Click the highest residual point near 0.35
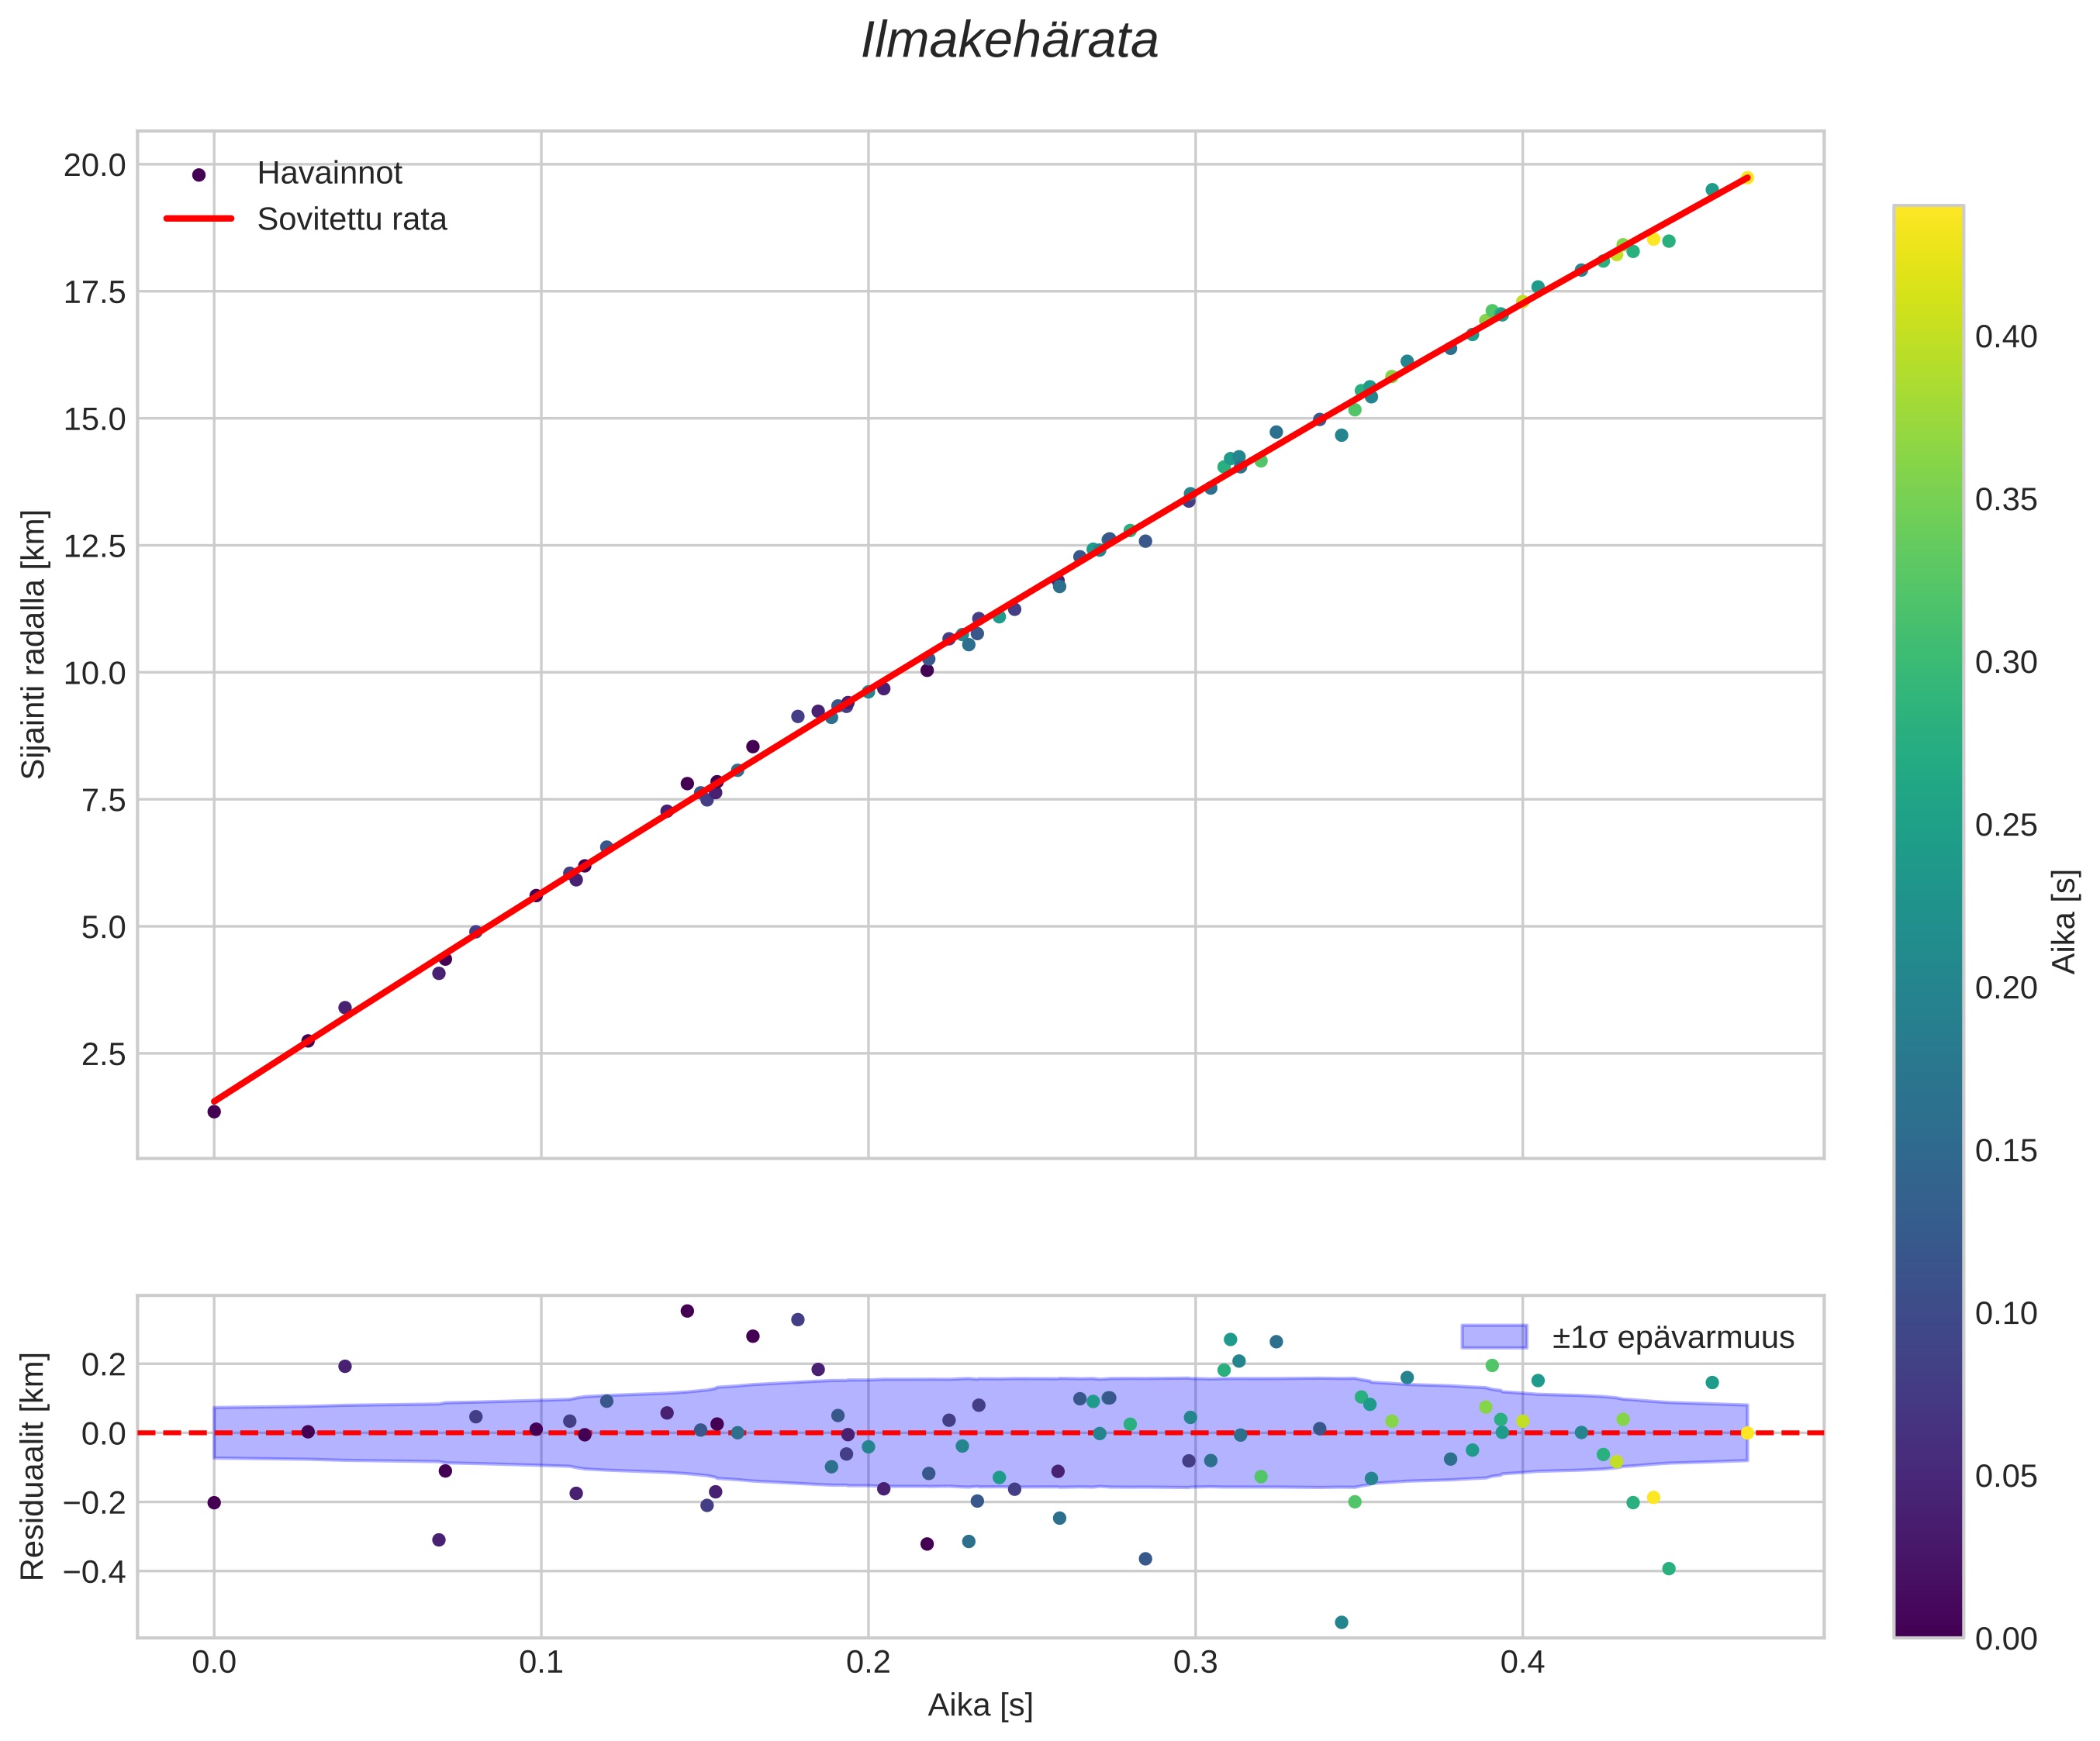 tap(687, 1312)
